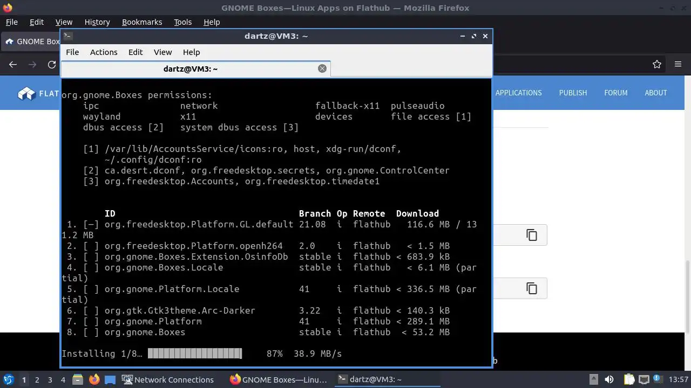Select the dartz@VM3 terminal tab
This screenshot has width=691, height=388.
pyautogui.click(x=195, y=68)
